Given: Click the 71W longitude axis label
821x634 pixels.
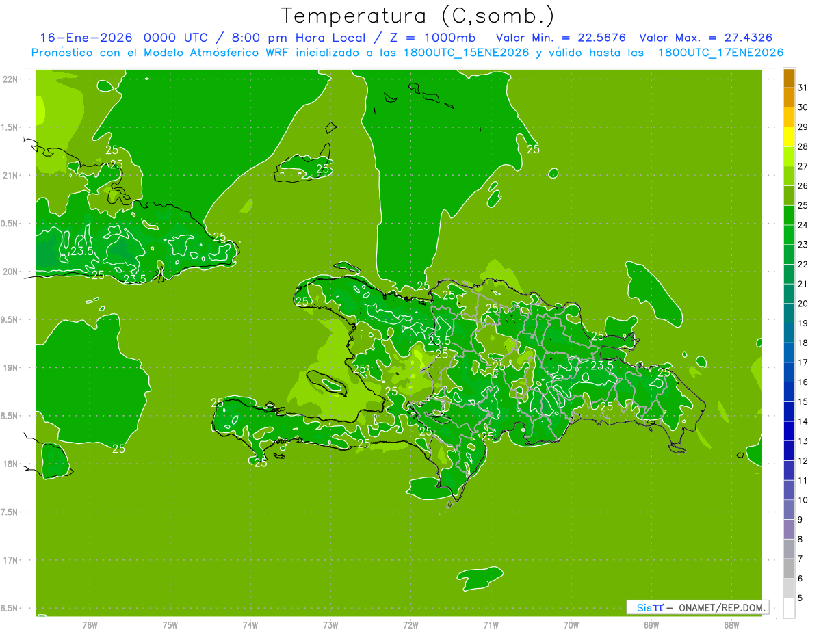Looking at the screenshot, I should pyautogui.click(x=491, y=625).
